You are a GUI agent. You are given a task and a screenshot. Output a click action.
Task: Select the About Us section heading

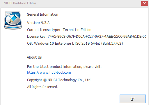point(34,57)
